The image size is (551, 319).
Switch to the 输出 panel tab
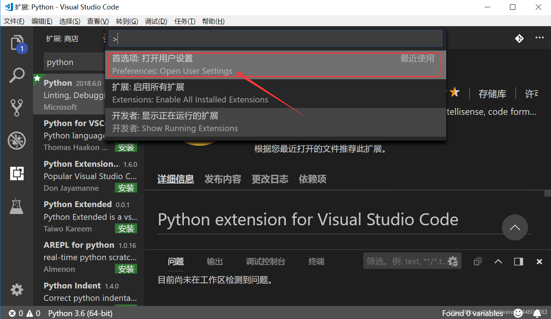[215, 262]
